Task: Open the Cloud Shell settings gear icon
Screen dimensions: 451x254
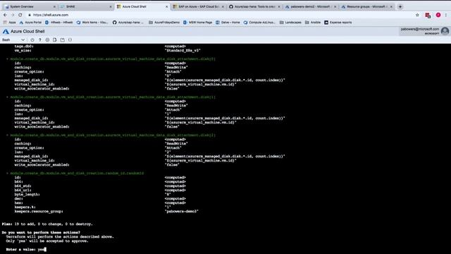Action: (x=47, y=40)
